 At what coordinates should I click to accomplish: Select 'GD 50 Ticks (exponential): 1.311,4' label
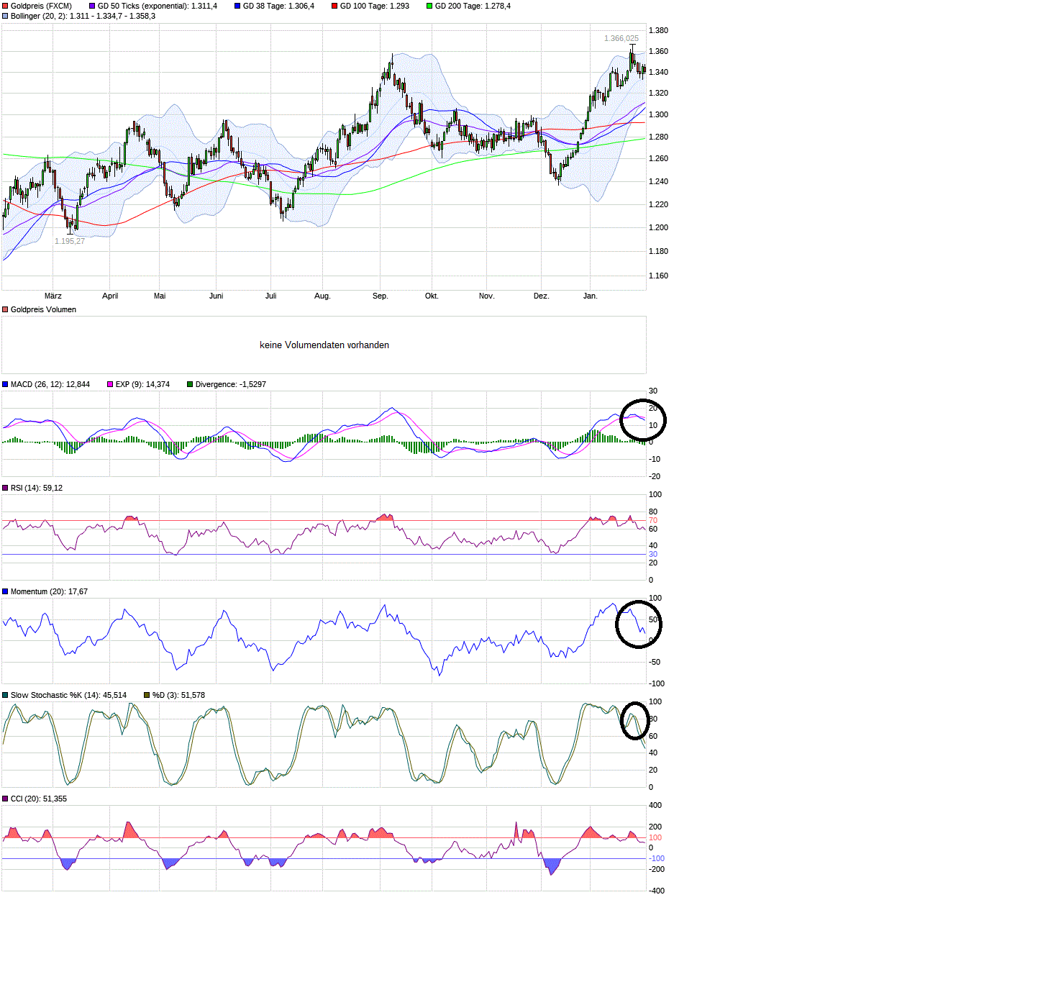[158, 6]
